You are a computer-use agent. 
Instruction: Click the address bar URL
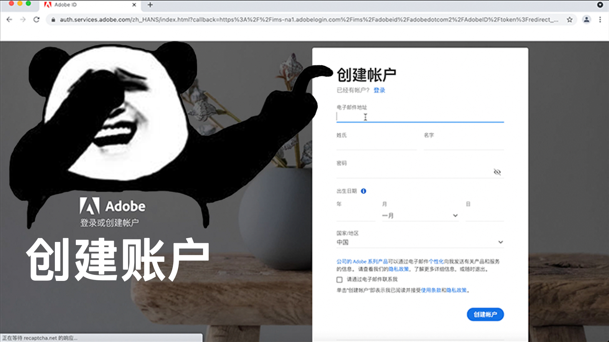pyautogui.click(x=309, y=20)
